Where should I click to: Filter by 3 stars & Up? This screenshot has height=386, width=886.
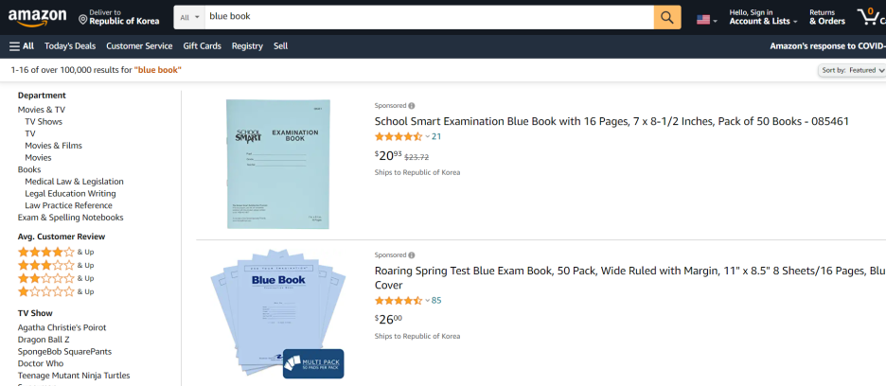pyautogui.click(x=56, y=265)
